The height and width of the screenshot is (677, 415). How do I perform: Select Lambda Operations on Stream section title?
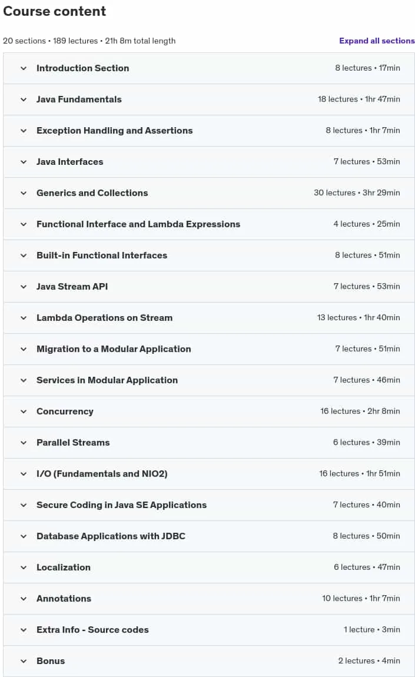click(105, 318)
